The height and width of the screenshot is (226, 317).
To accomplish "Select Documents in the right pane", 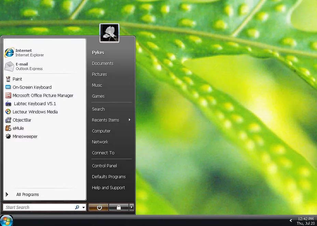I will point(103,63).
